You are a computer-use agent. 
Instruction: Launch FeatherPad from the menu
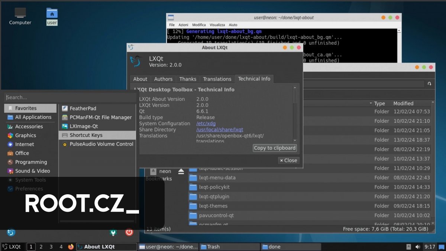[83, 108]
